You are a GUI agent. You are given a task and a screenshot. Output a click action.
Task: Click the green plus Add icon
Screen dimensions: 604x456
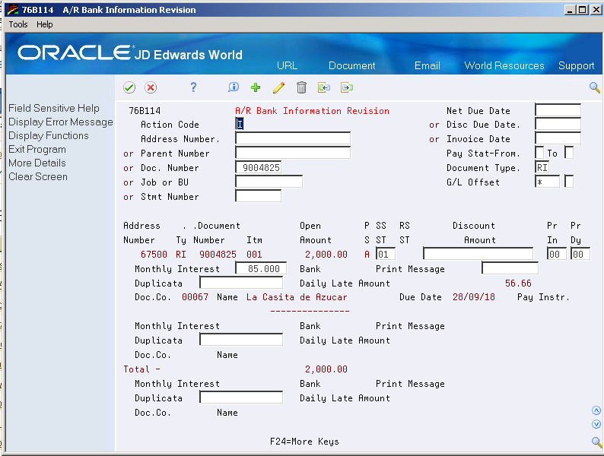tap(256, 87)
